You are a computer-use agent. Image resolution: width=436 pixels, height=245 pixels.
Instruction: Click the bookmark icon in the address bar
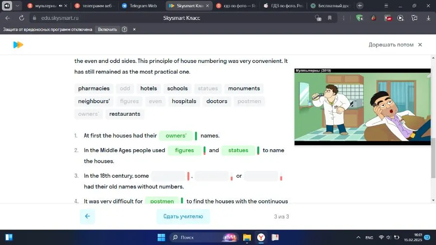329,18
